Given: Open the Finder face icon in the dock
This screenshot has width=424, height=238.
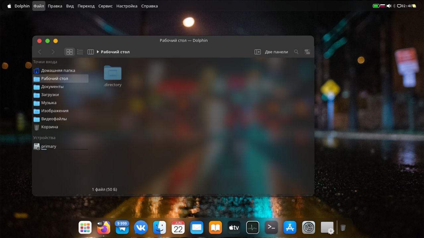Looking at the screenshot, I should 159,227.
